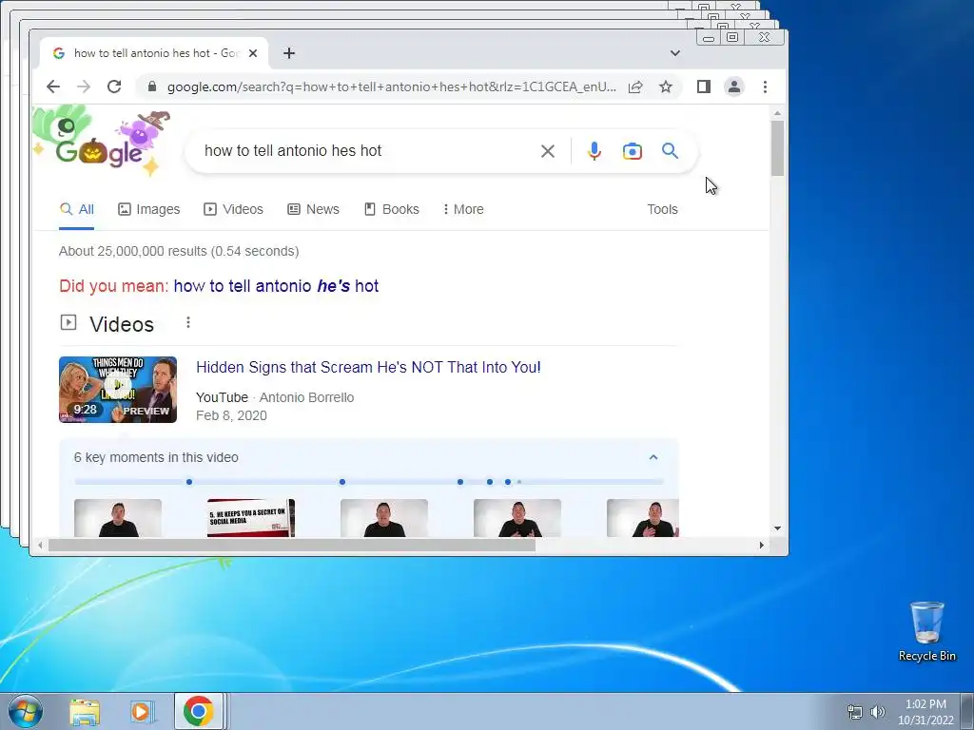This screenshot has height=730, width=974.
Task: Switch to Videos results tab
Action: pos(234,209)
